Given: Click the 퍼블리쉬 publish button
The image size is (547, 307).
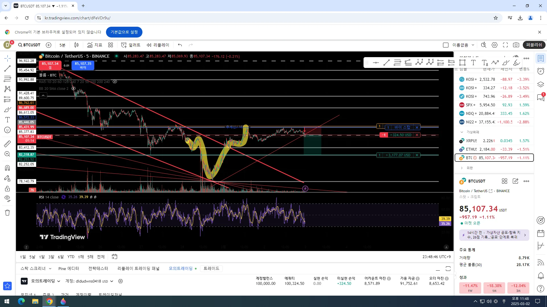Looking at the screenshot, I should [534, 45].
